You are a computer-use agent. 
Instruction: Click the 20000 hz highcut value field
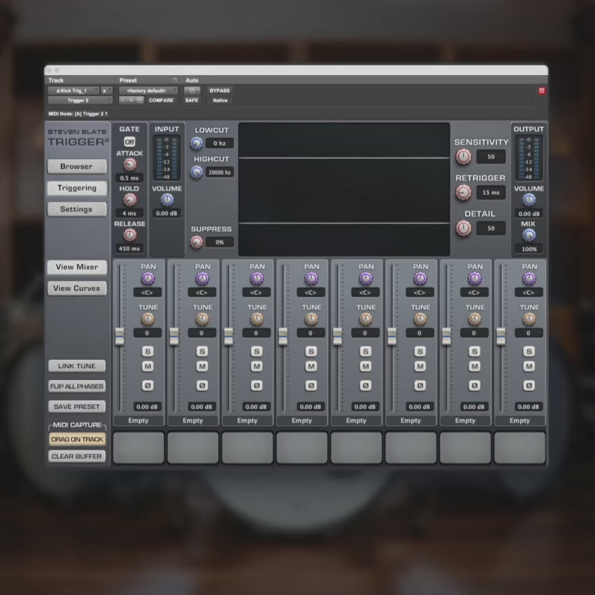219,172
